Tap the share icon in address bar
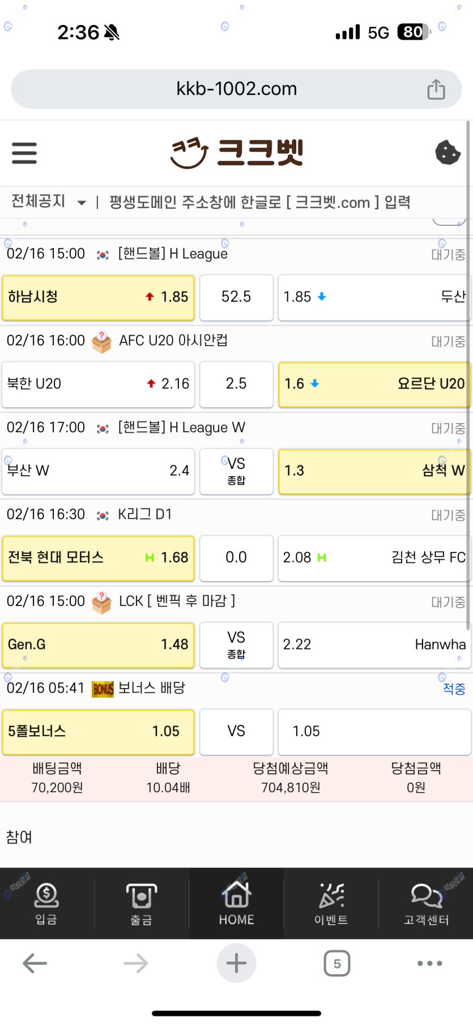 436,89
